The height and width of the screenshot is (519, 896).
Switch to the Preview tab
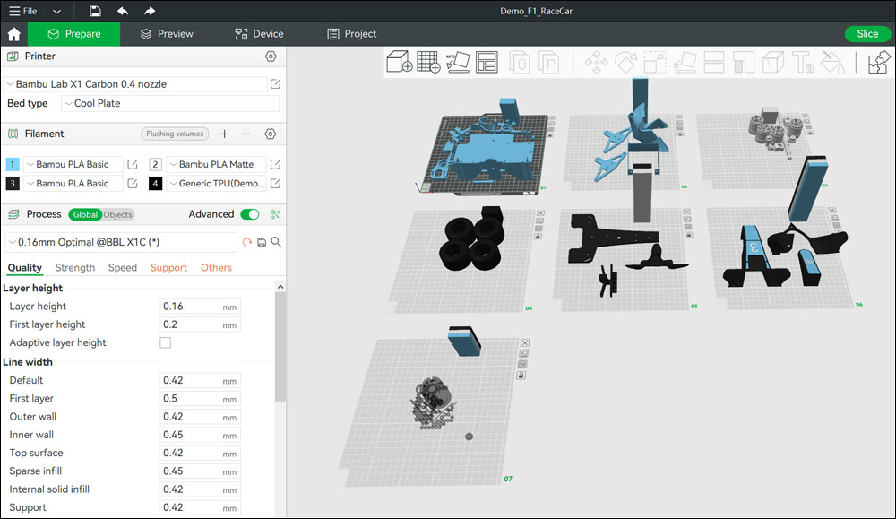[x=166, y=33]
